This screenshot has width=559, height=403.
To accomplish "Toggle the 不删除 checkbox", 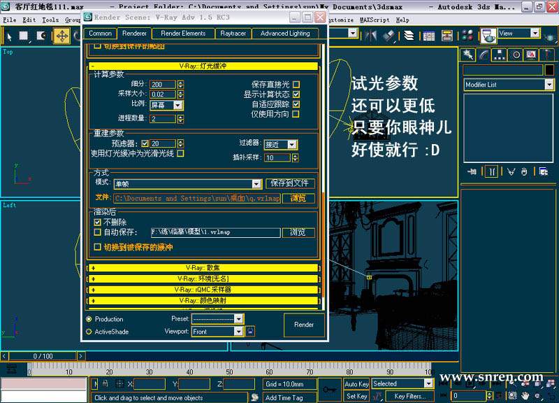I will point(97,222).
